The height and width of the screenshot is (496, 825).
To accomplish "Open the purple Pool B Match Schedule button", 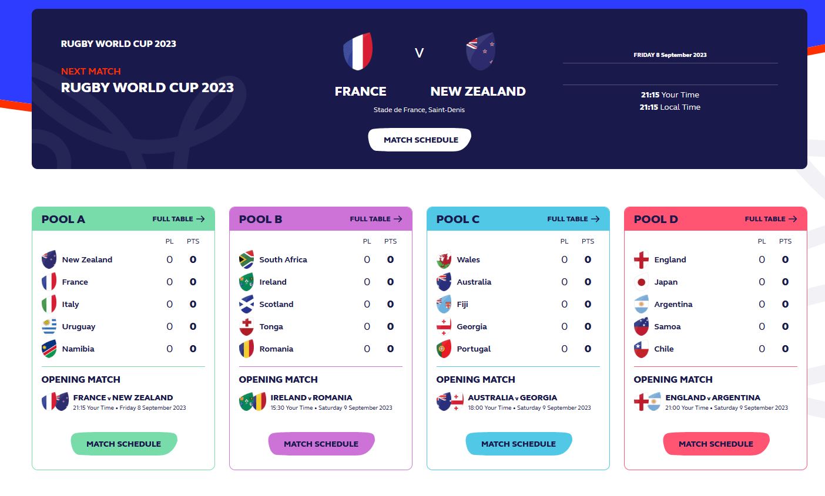I will pyautogui.click(x=321, y=444).
